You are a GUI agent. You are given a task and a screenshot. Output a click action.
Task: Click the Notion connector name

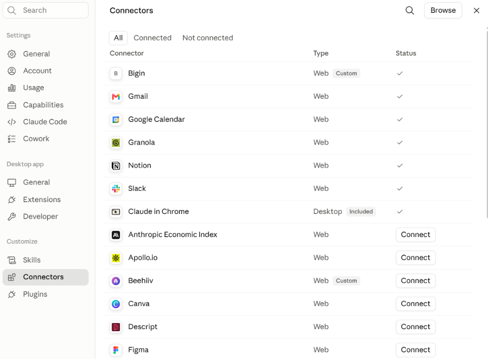click(x=140, y=166)
